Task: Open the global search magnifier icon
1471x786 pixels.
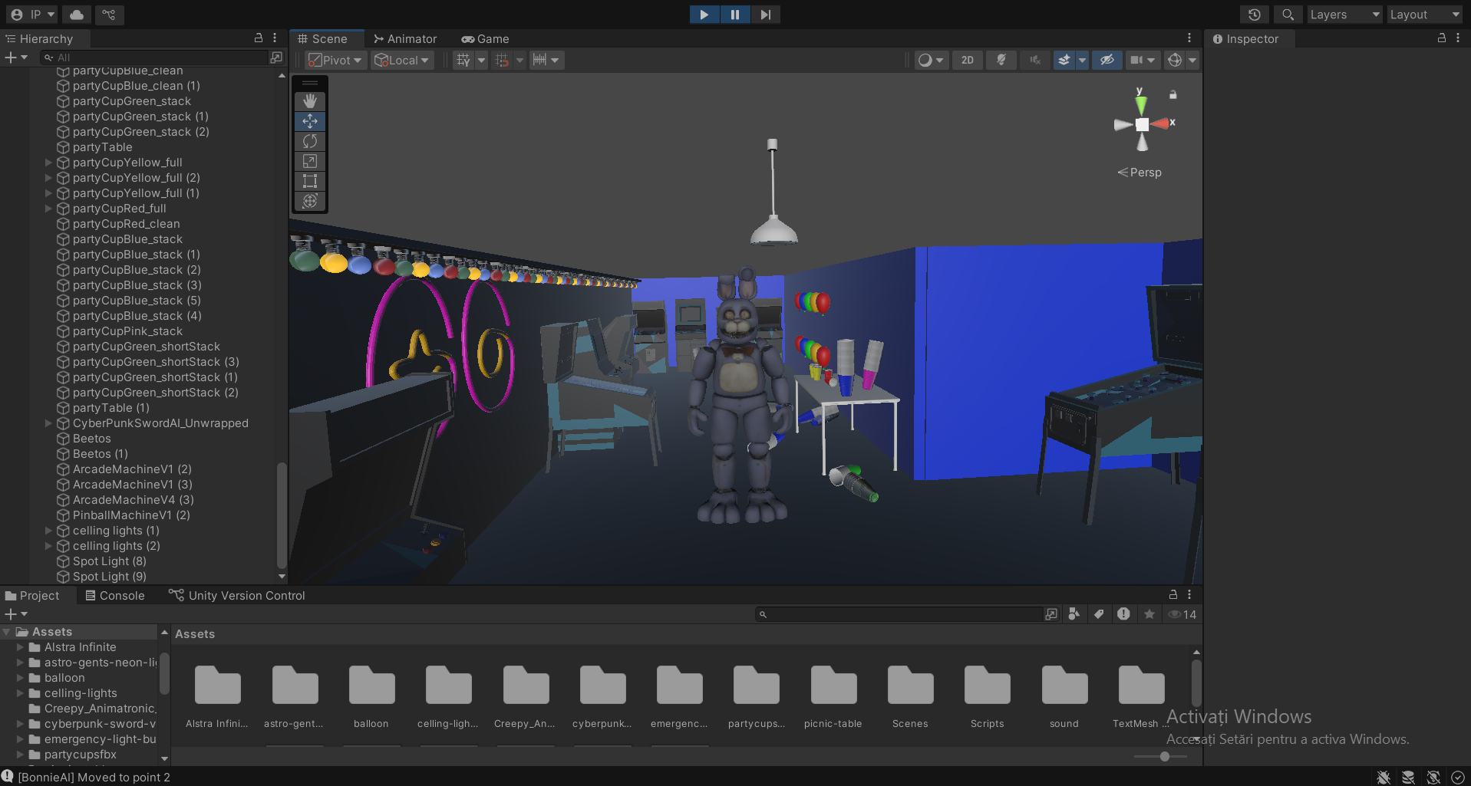Action: [1288, 15]
